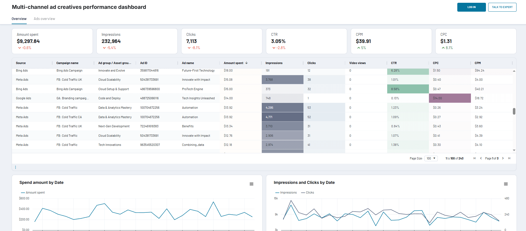Open the Spend amount chart hamburger menu
Screen dimensions: 526x231
[x=251, y=184]
